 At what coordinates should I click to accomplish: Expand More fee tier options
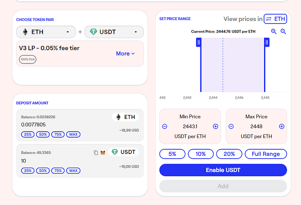point(125,54)
